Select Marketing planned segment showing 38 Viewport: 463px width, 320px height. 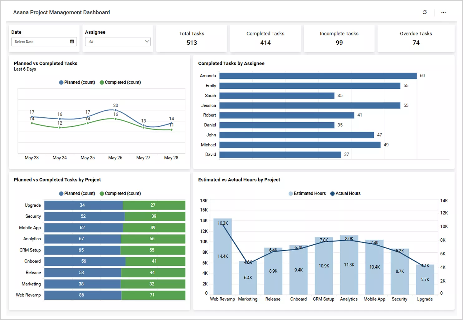point(82,284)
